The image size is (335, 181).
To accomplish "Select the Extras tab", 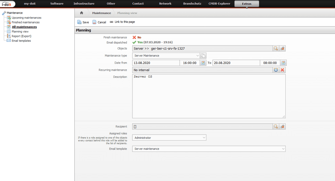I will pos(247,4).
